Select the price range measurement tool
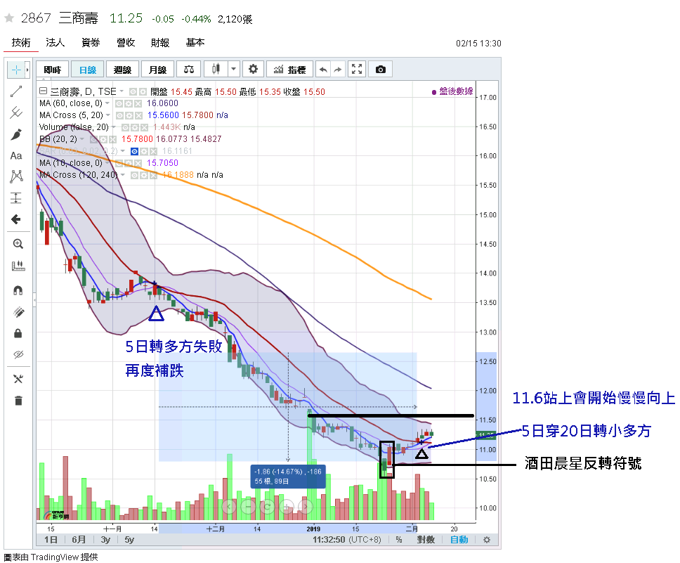Viewport: 680px width, 563px height. point(16,198)
